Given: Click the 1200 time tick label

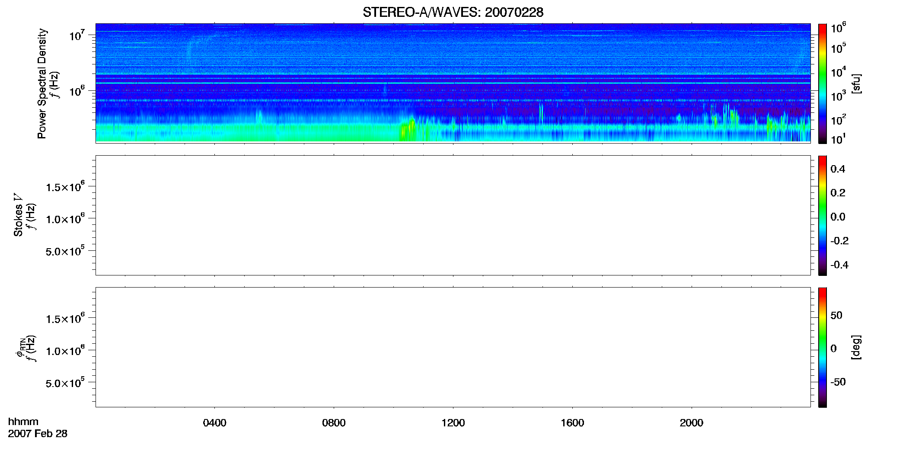Looking at the screenshot, I should 453,423.
